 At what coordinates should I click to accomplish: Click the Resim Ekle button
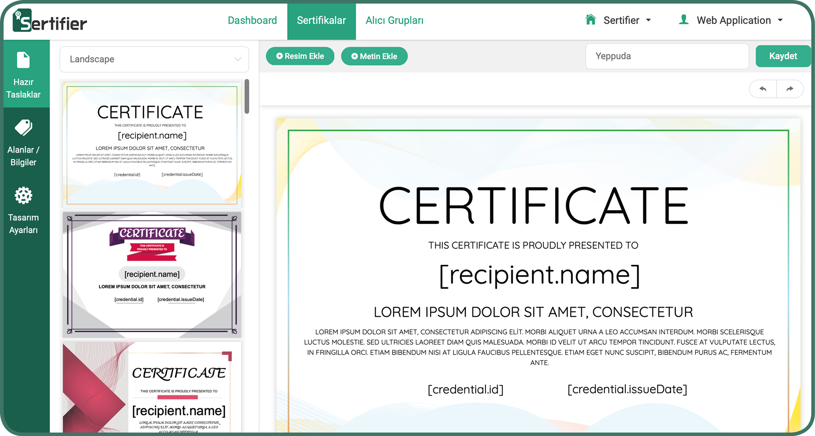click(300, 56)
